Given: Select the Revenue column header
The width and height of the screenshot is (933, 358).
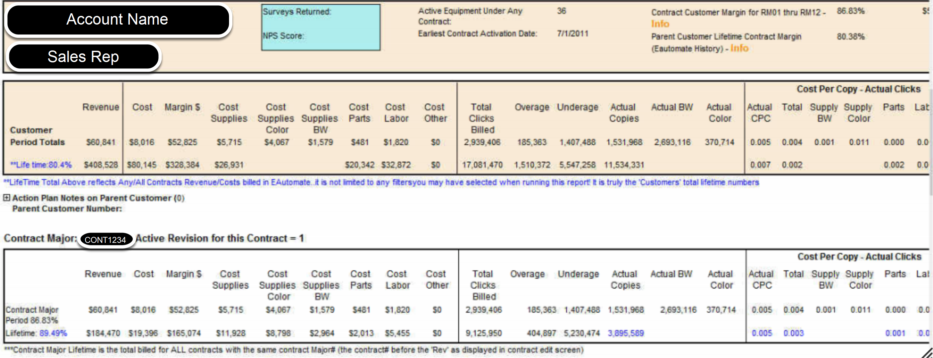Looking at the screenshot, I should pyautogui.click(x=101, y=107).
